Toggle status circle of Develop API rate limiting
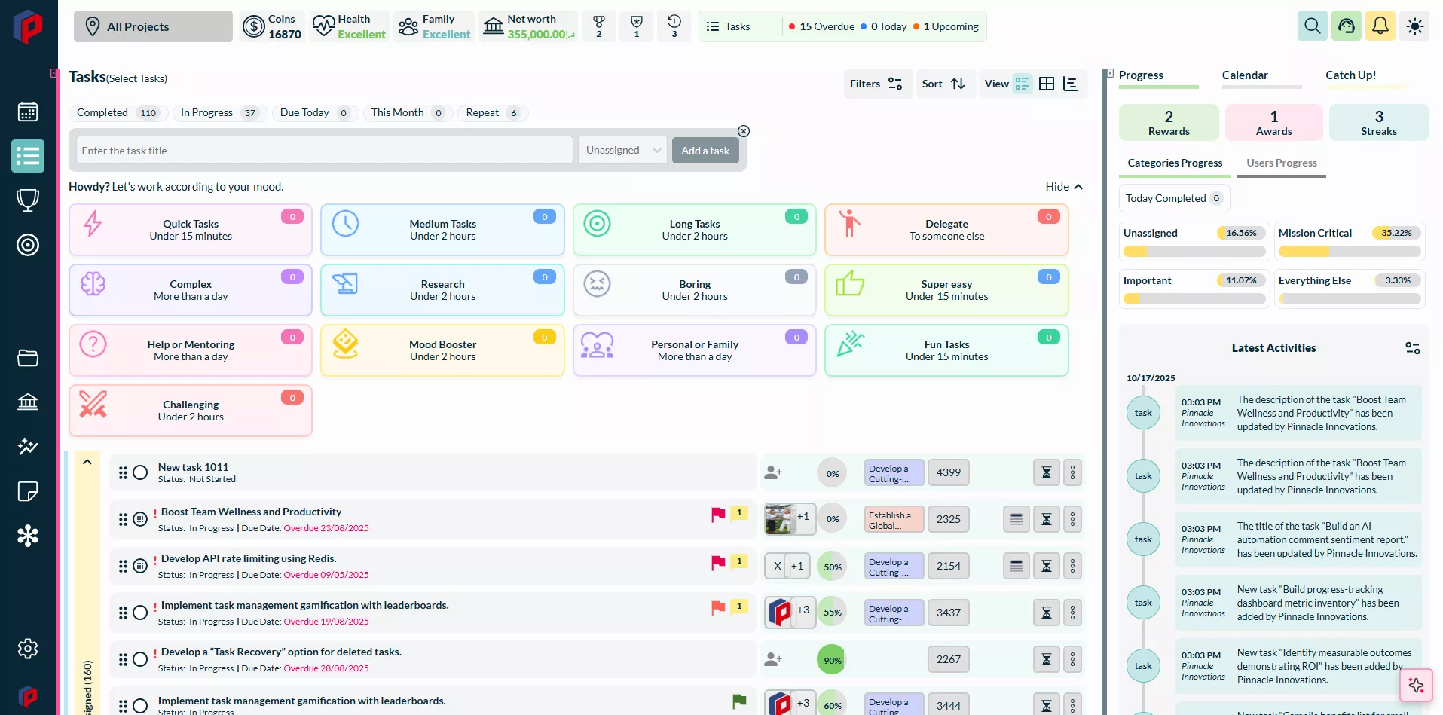The width and height of the screenshot is (1443, 715). [140, 566]
